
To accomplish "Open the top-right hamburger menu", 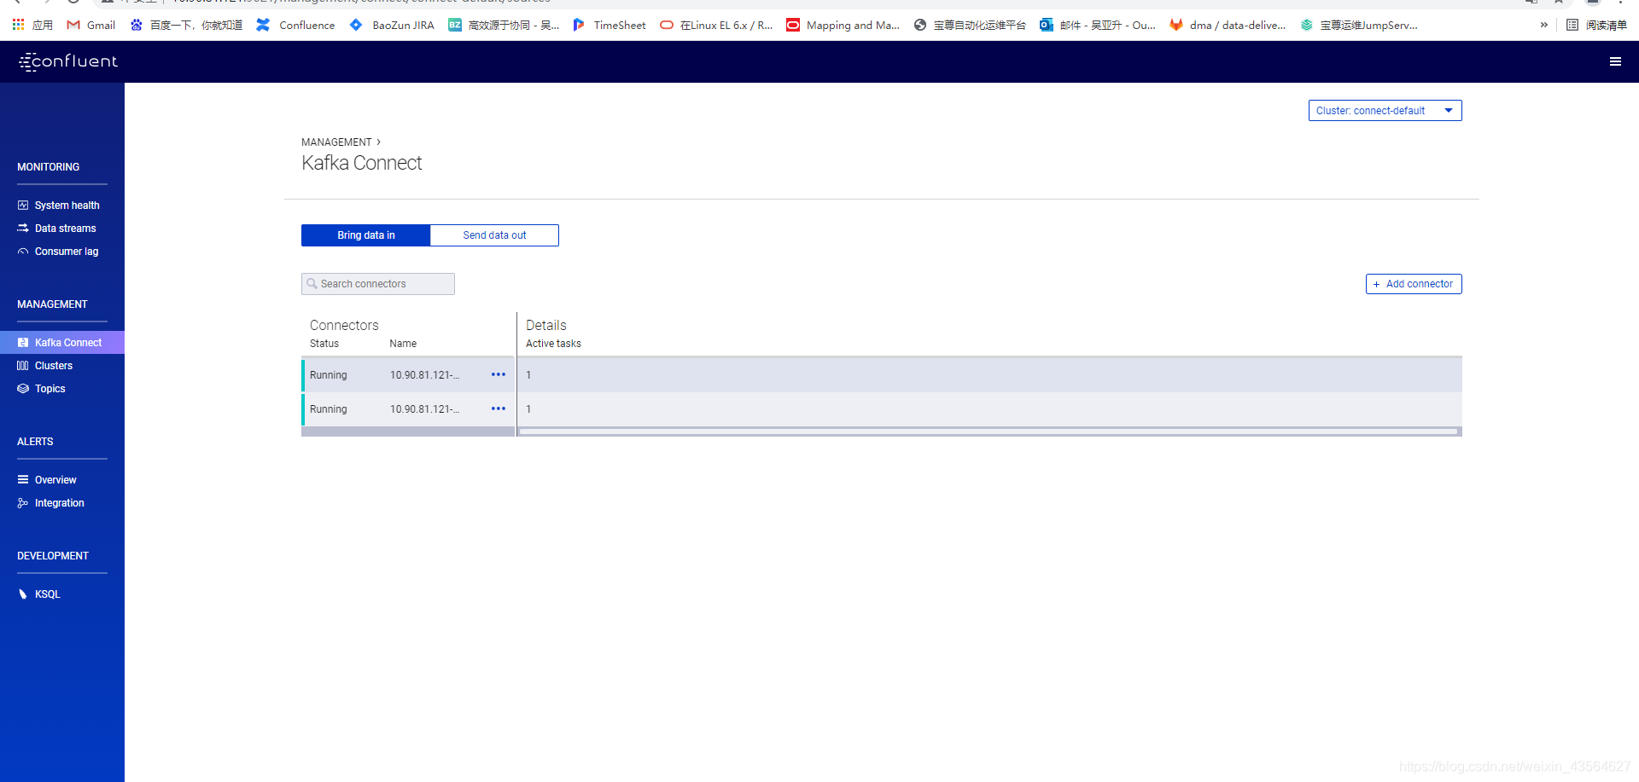I will coord(1616,61).
